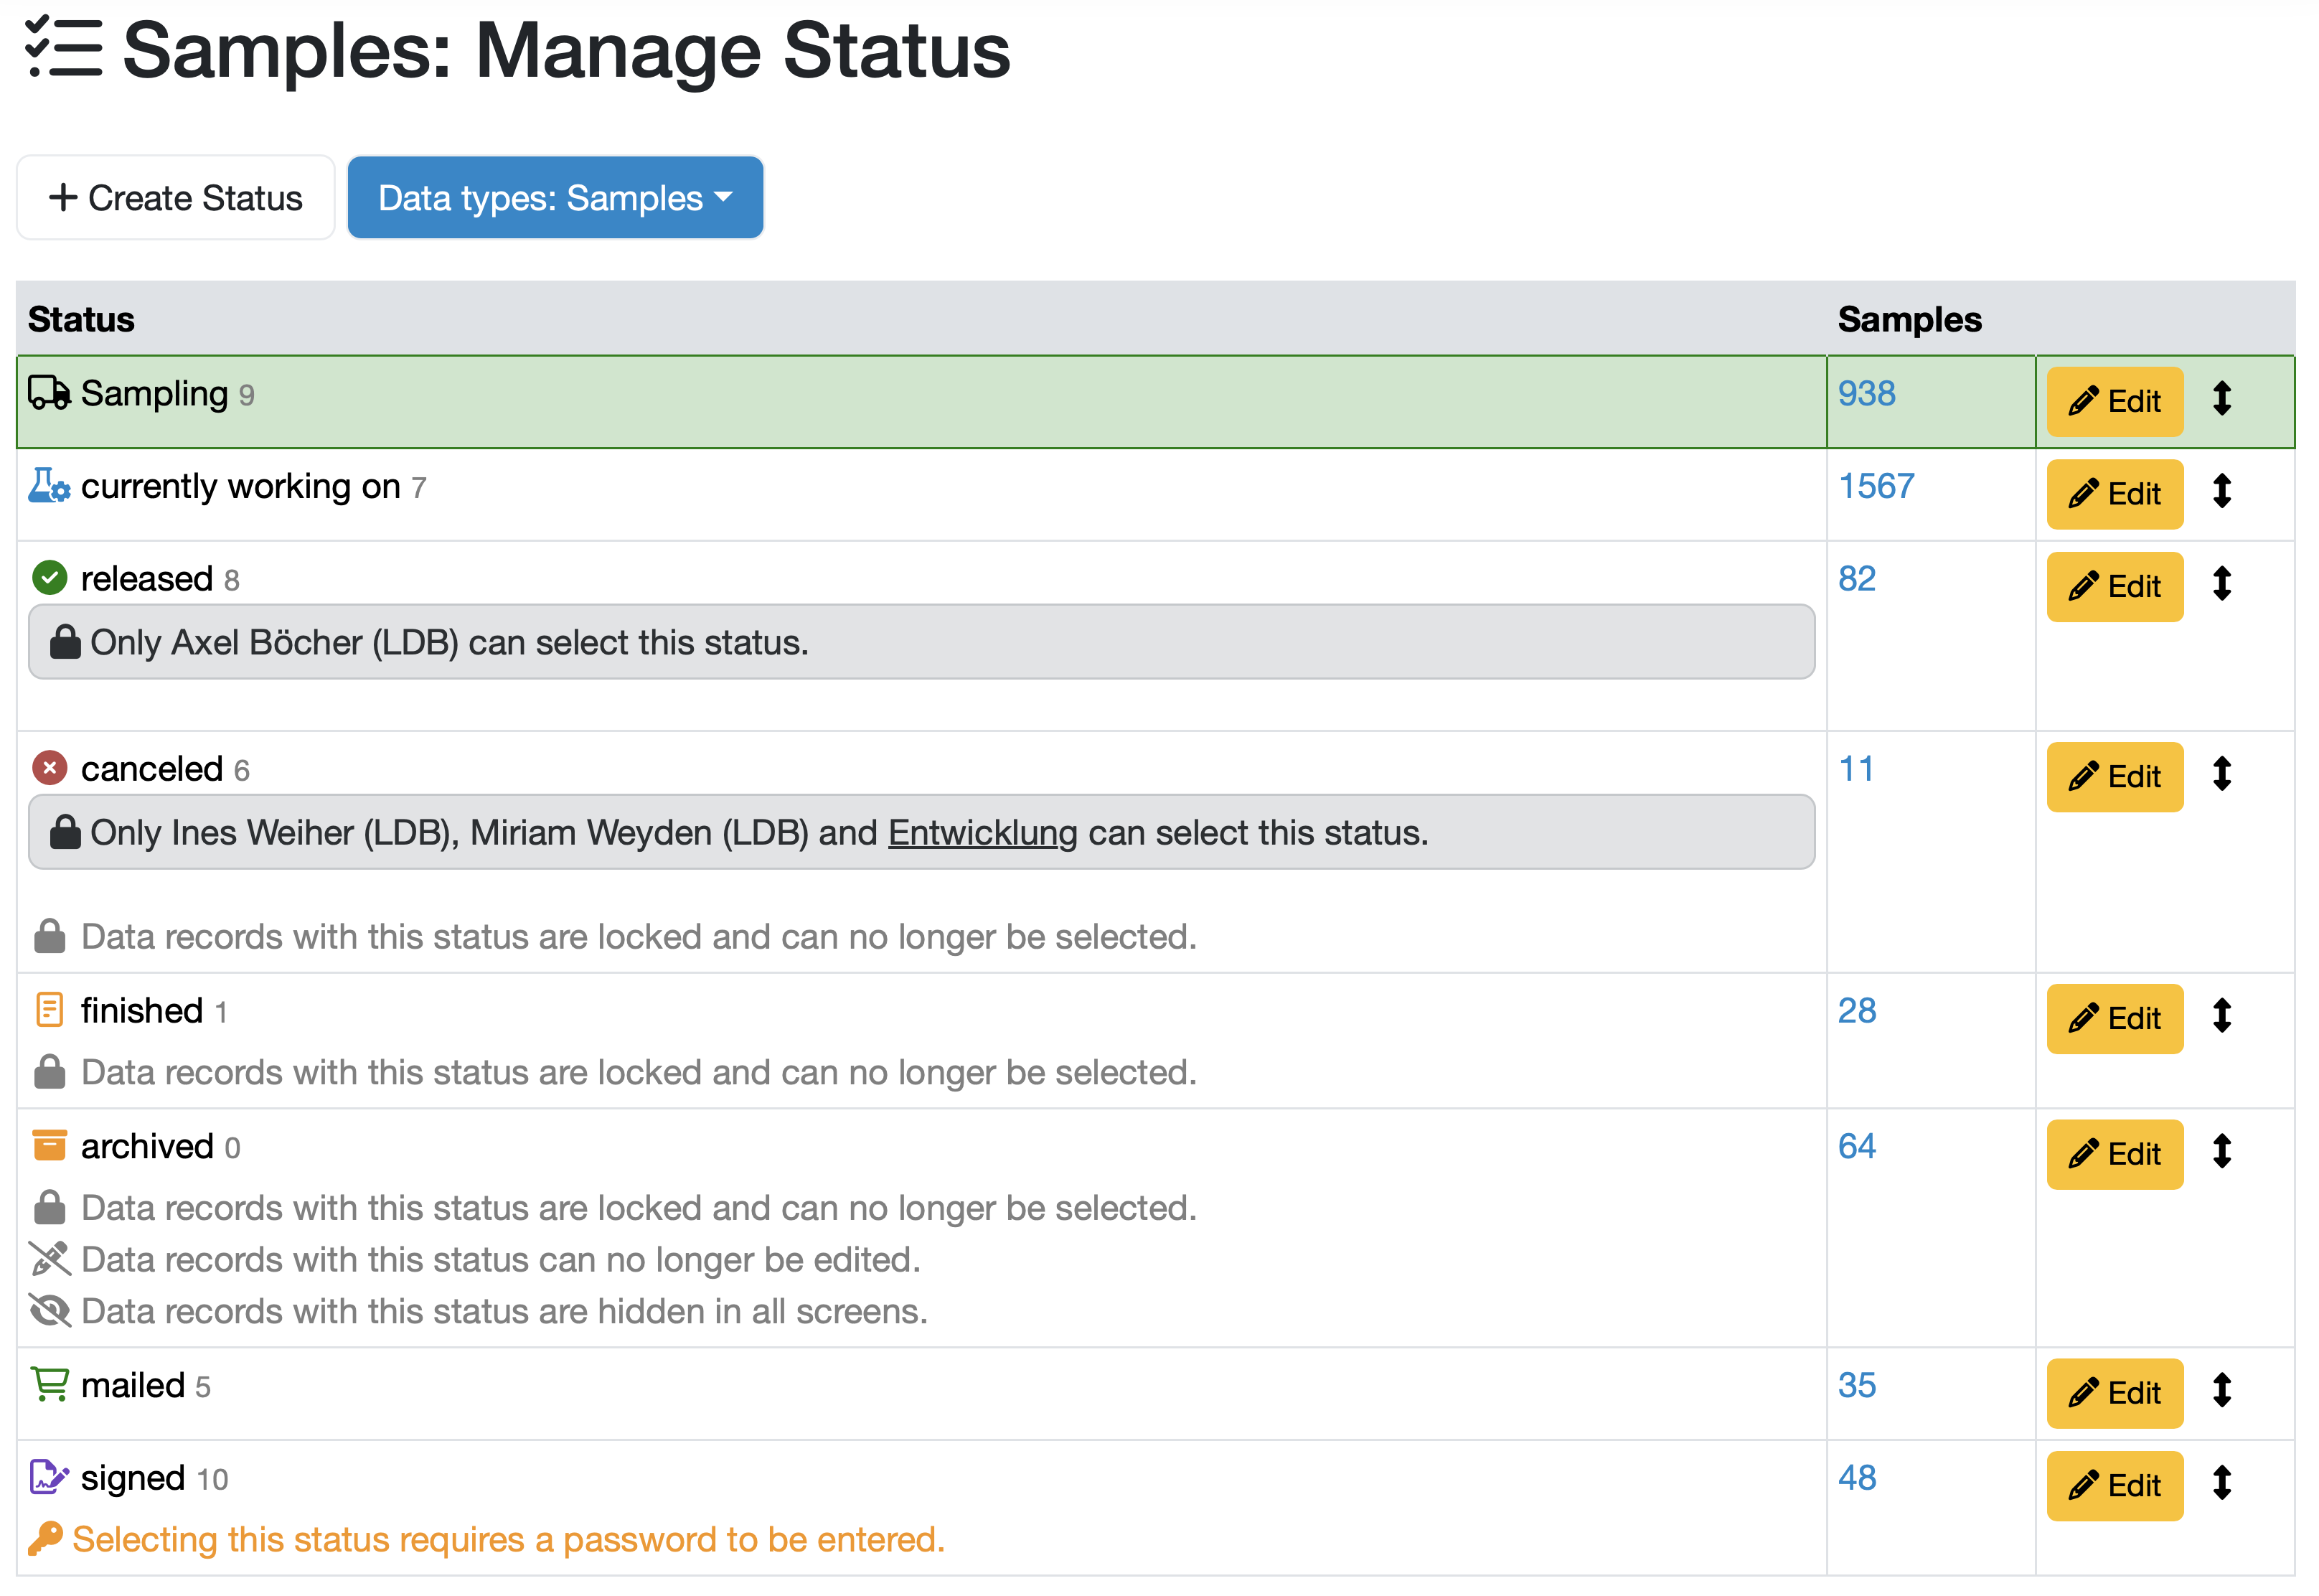This screenshot has height=1596, width=2319.
Task: Click the move arrows for Sampling row
Action: 2221,398
